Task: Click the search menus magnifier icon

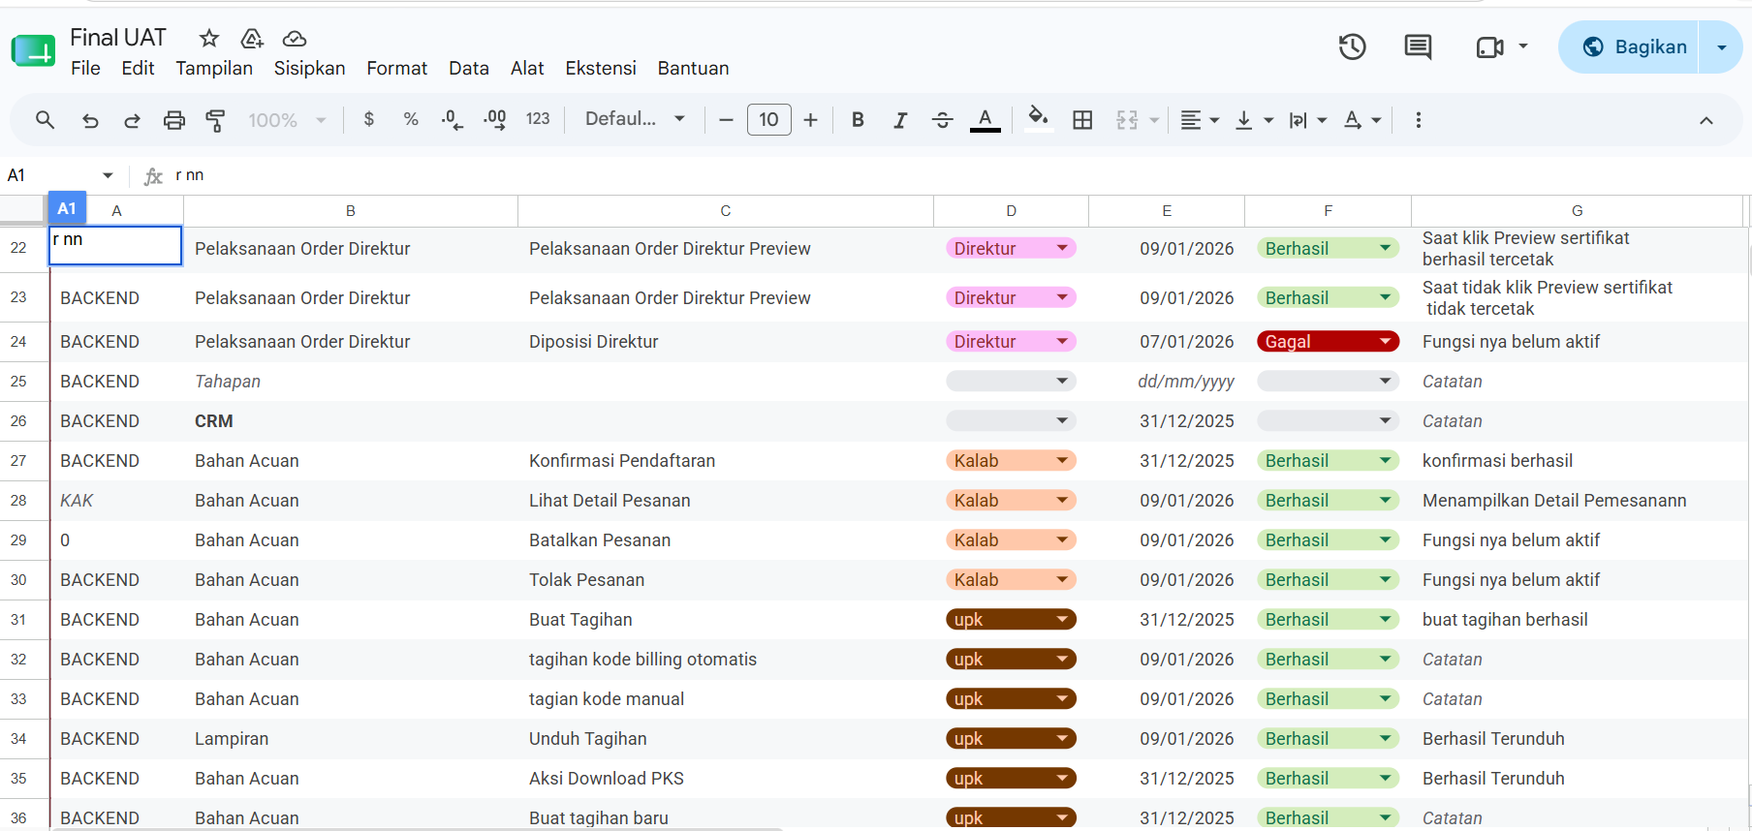Action: (45, 120)
